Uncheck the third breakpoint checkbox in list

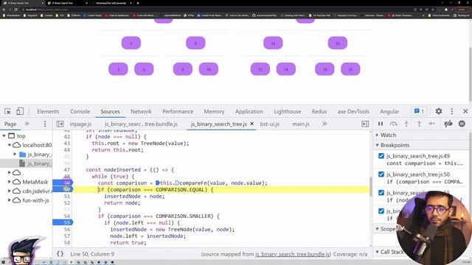click(381, 193)
